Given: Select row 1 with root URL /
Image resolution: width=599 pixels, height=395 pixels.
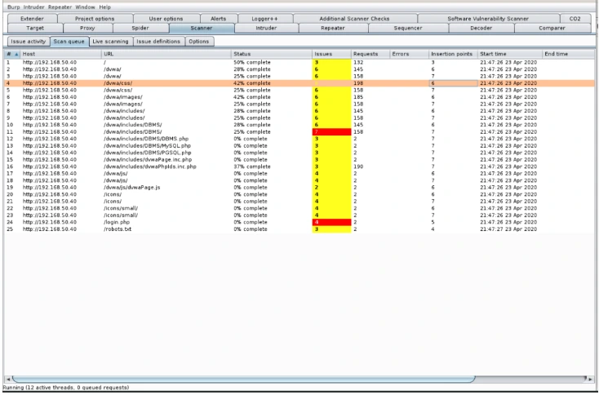Looking at the screenshot, I should point(299,62).
